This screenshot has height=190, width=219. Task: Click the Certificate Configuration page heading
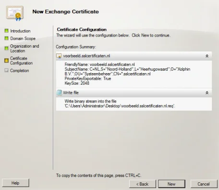[x=82, y=29]
